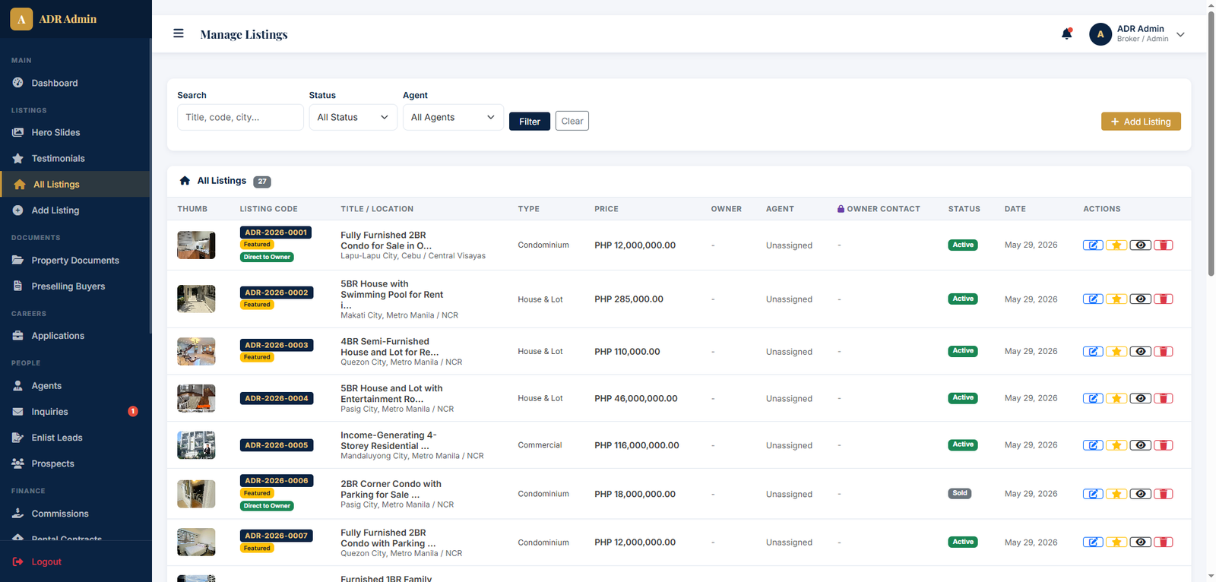The width and height of the screenshot is (1216, 582).
Task: Toggle the hamburger sidebar menu
Action: 179,33
